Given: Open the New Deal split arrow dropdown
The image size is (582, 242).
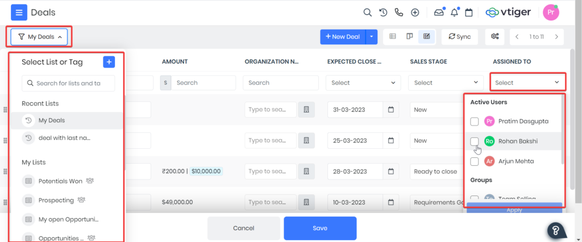Looking at the screenshot, I should [x=372, y=37].
